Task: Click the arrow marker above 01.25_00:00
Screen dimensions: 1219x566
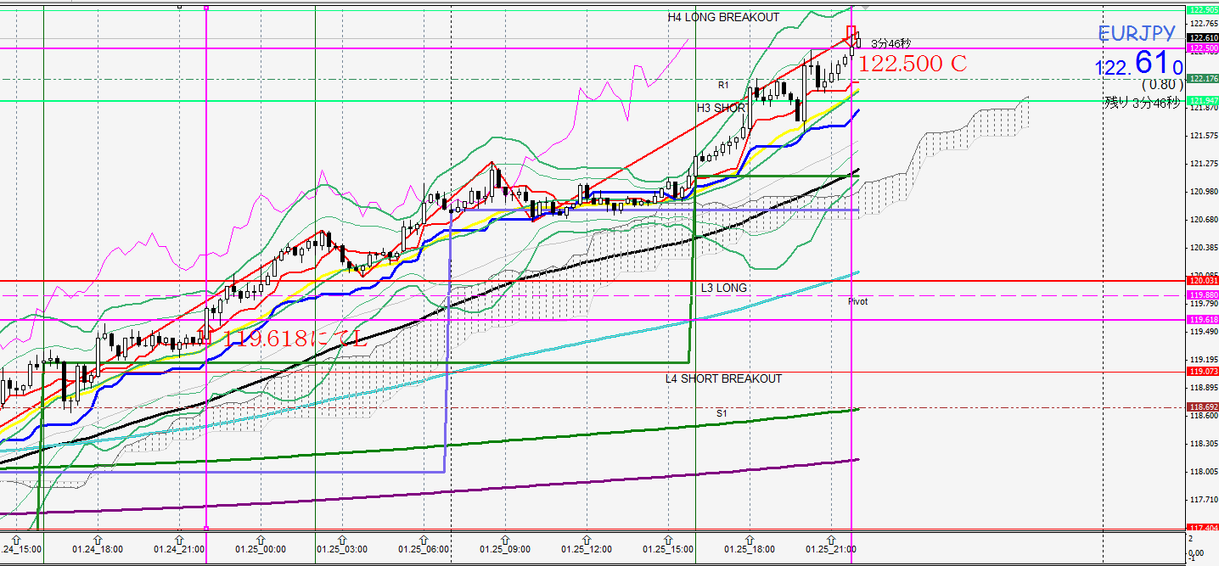Action: (x=261, y=540)
